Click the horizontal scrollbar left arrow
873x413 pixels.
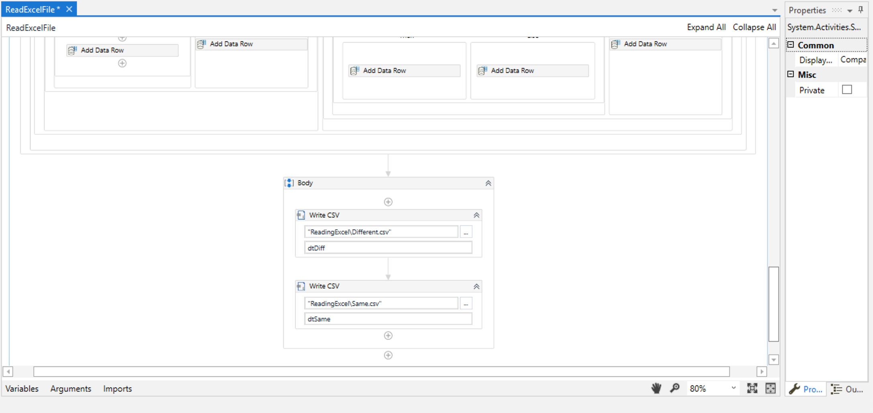[x=8, y=372]
